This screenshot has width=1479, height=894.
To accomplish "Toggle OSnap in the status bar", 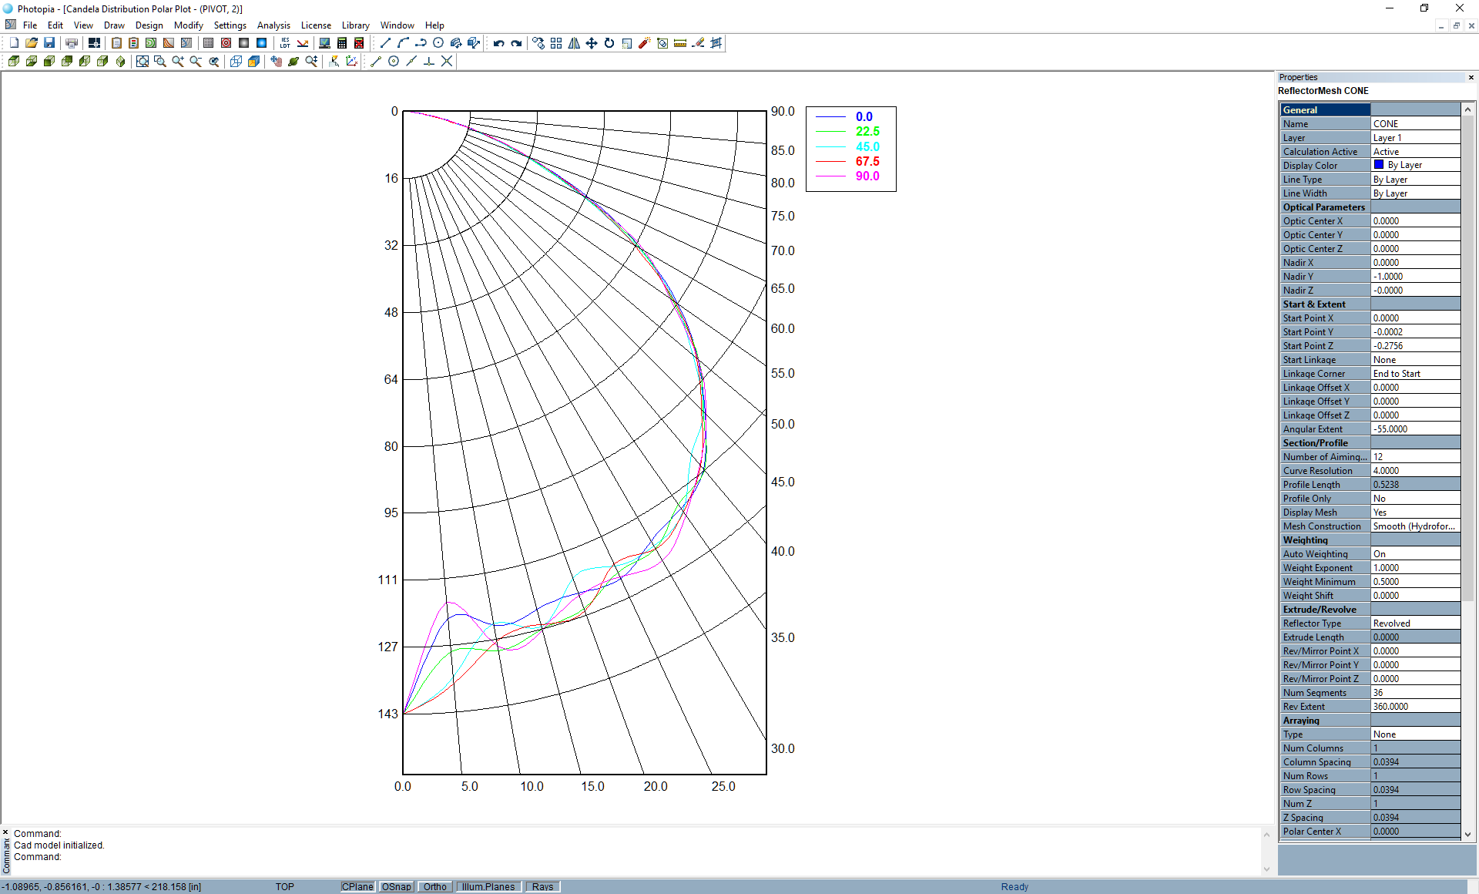I will [396, 886].
